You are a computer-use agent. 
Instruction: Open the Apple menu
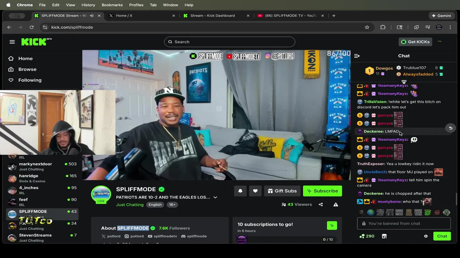8,5
